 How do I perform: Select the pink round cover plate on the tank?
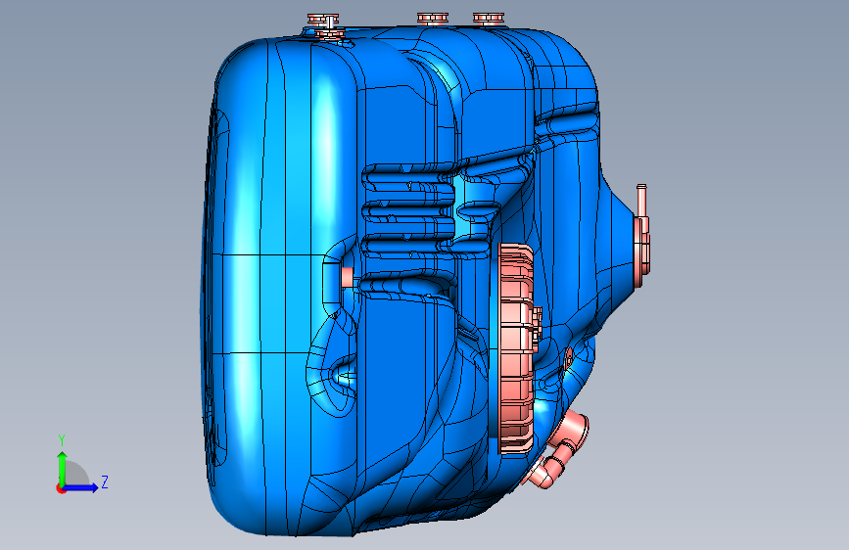[x=515, y=348]
